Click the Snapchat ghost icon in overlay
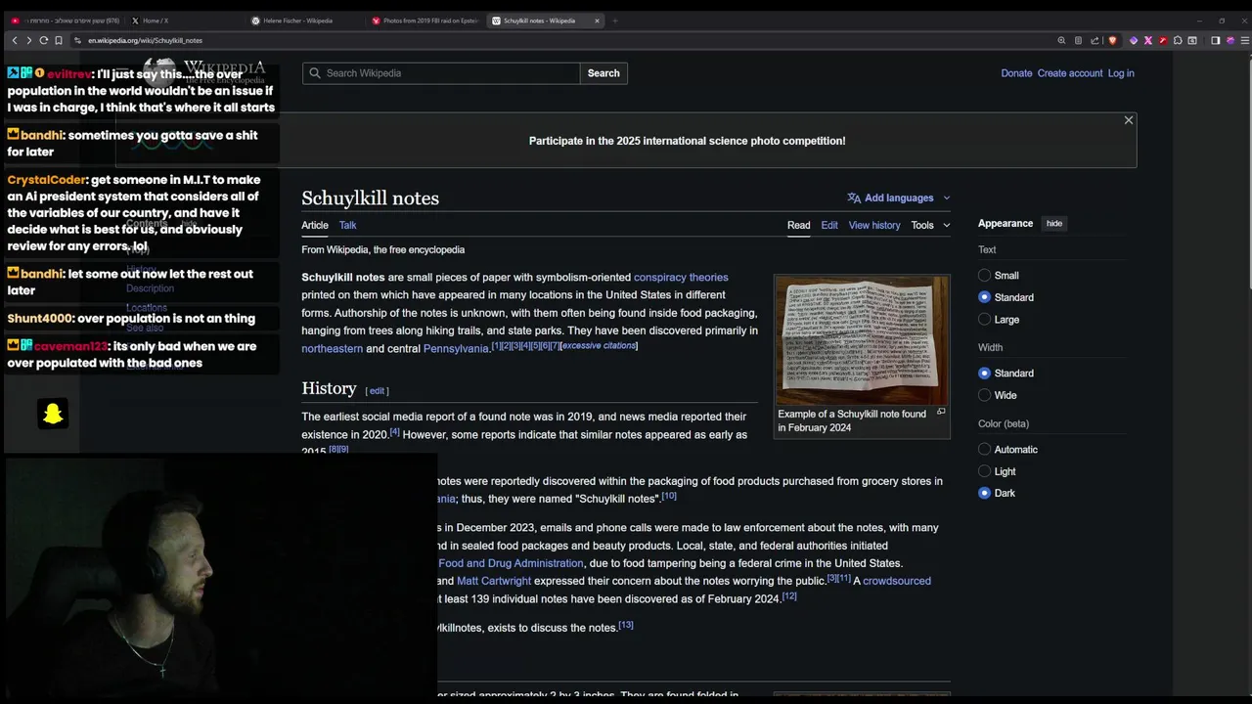1252x704 pixels. [53, 414]
